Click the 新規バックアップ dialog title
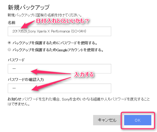This screenshot has width=157, height=132. (28, 7)
